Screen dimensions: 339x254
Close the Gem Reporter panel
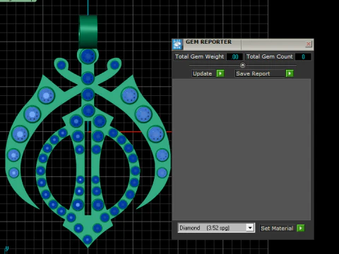309,44
